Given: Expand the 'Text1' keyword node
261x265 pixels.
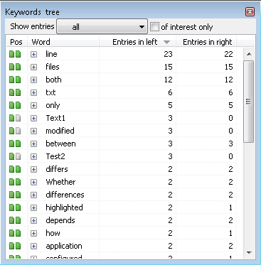Looking at the screenshot, I should coord(34,118).
